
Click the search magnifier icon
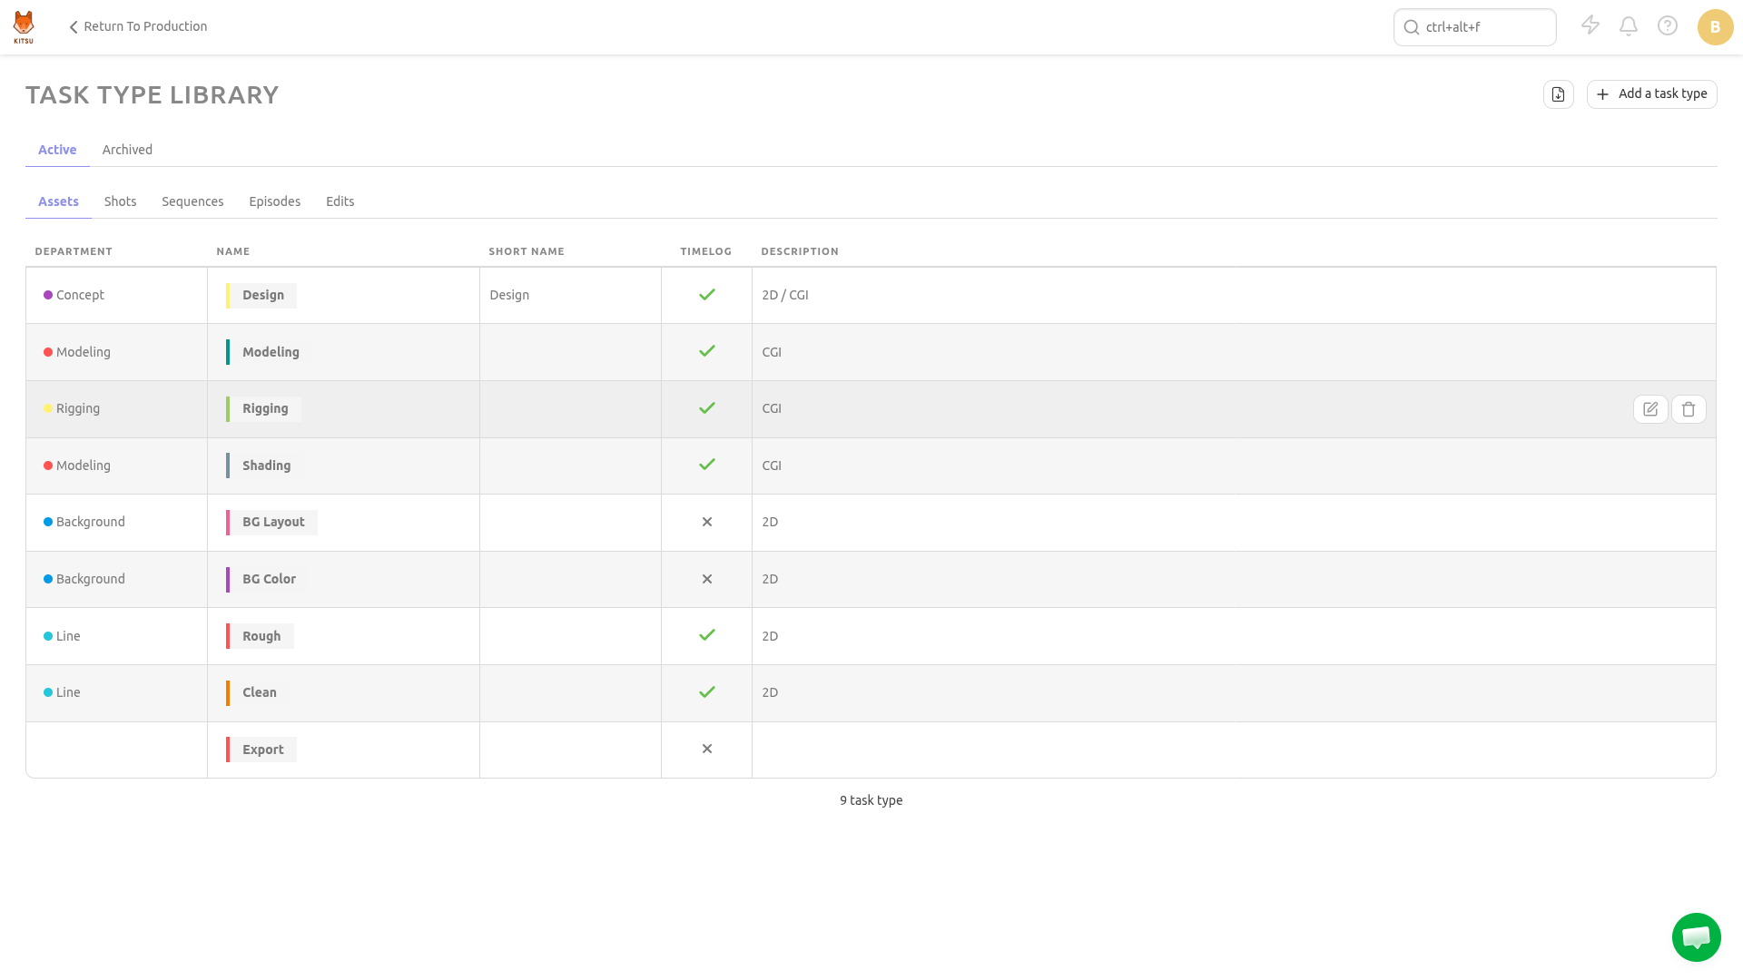click(1412, 27)
